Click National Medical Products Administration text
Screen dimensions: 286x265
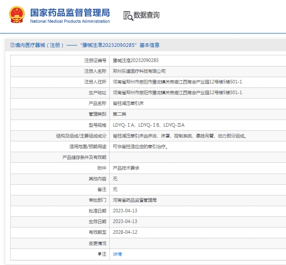click(x=70, y=21)
